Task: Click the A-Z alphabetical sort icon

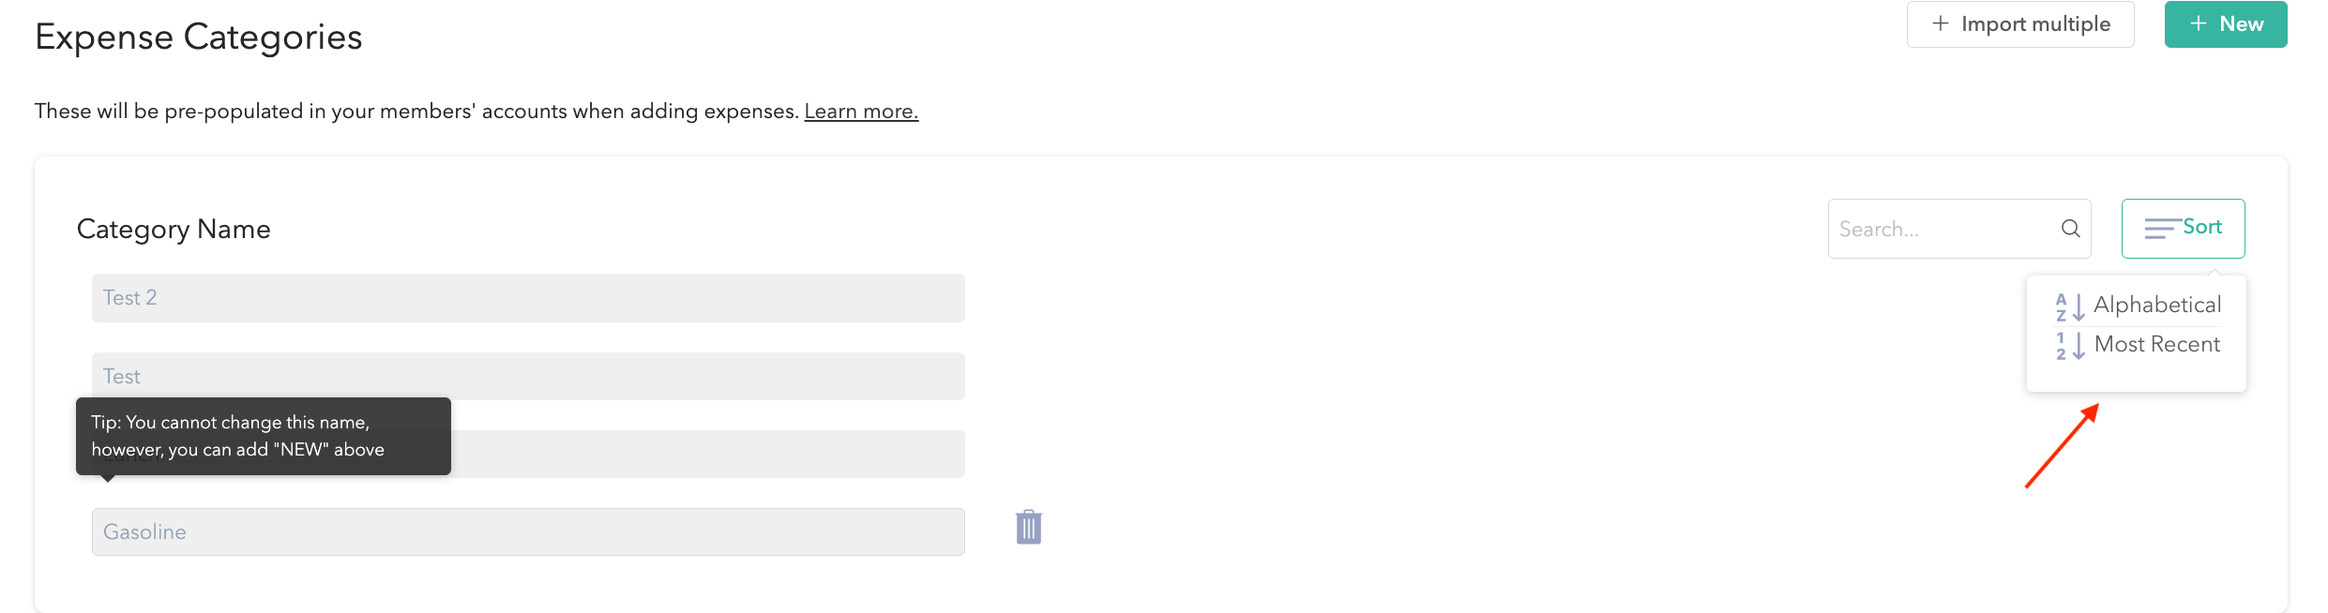Action: tap(2070, 306)
